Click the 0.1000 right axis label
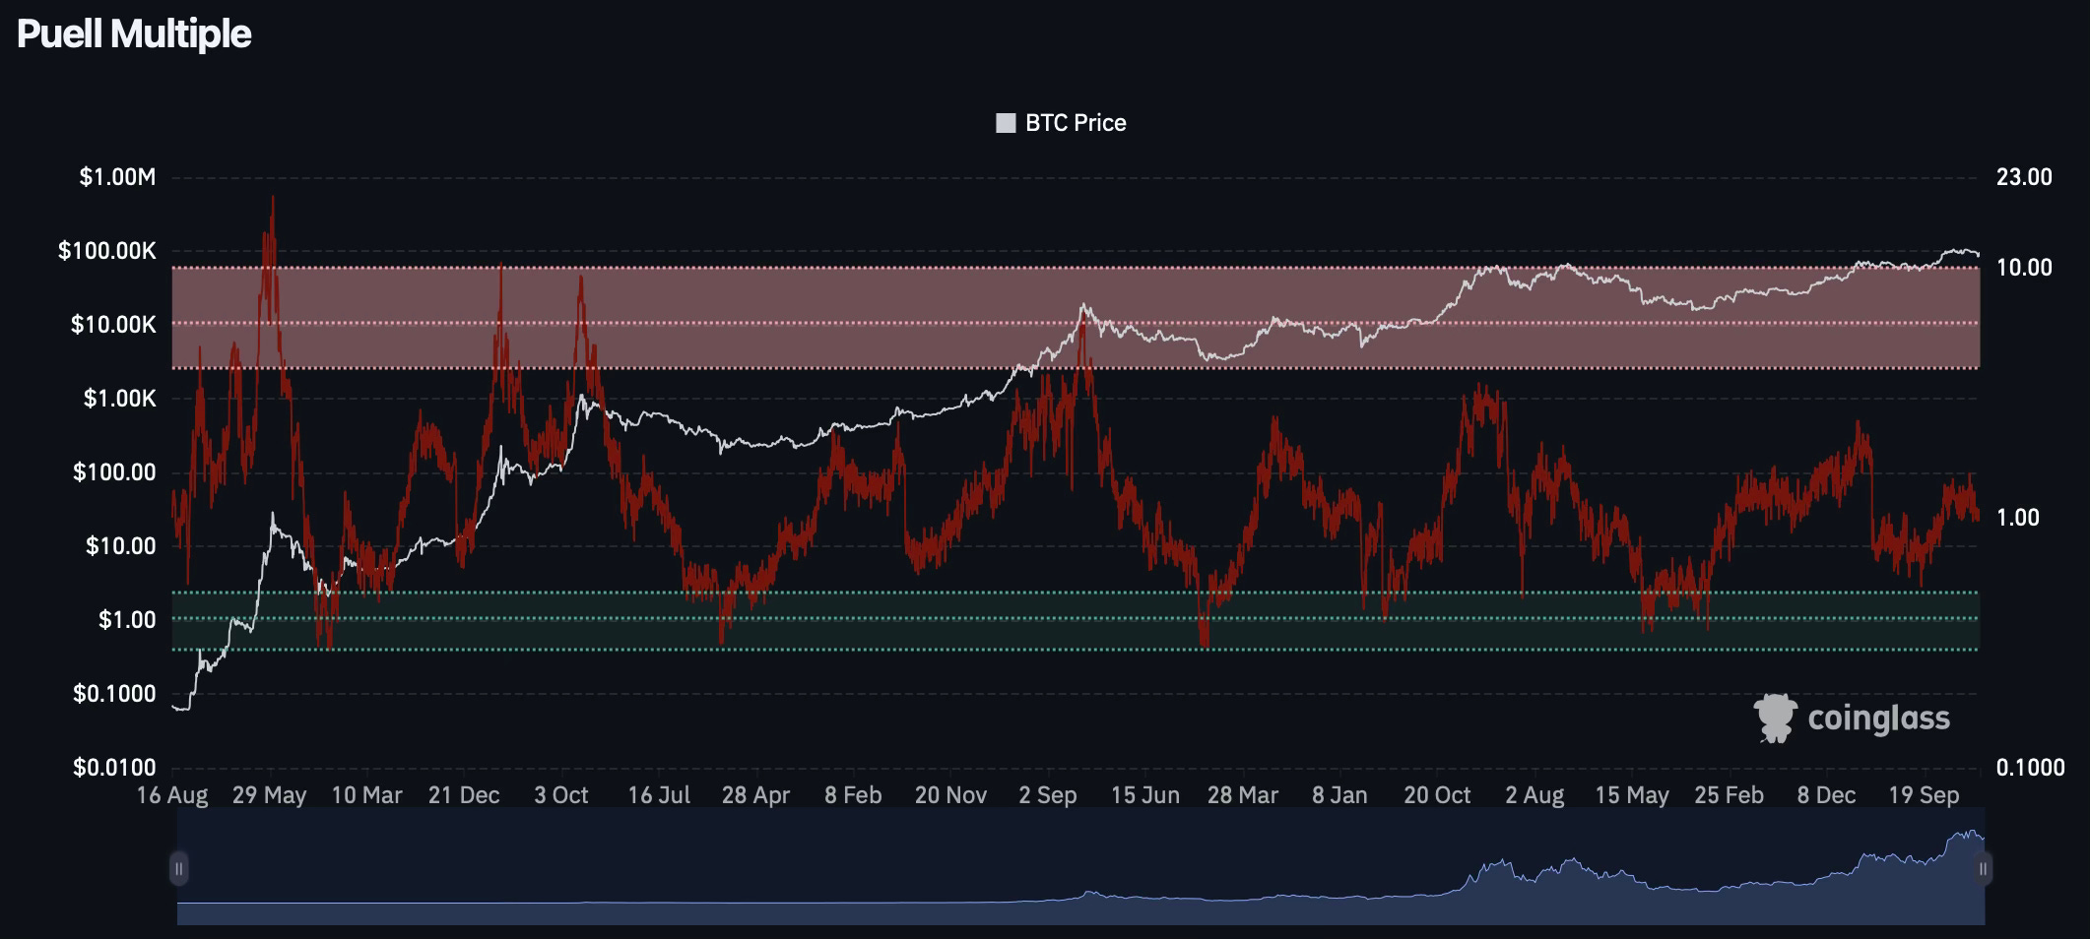This screenshot has height=939, width=2090. (x=2030, y=768)
